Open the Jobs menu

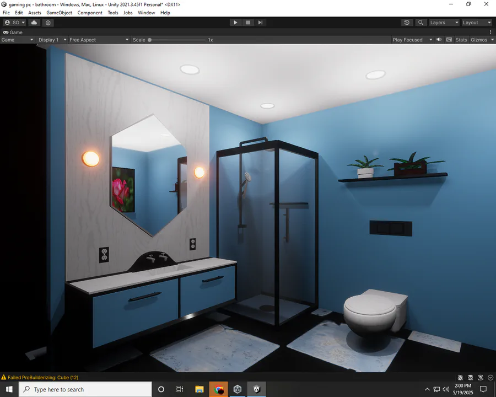(x=128, y=13)
